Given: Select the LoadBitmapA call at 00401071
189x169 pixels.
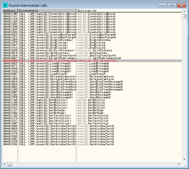Looking at the screenshot, I should pyautogui.click(x=92, y=66).
